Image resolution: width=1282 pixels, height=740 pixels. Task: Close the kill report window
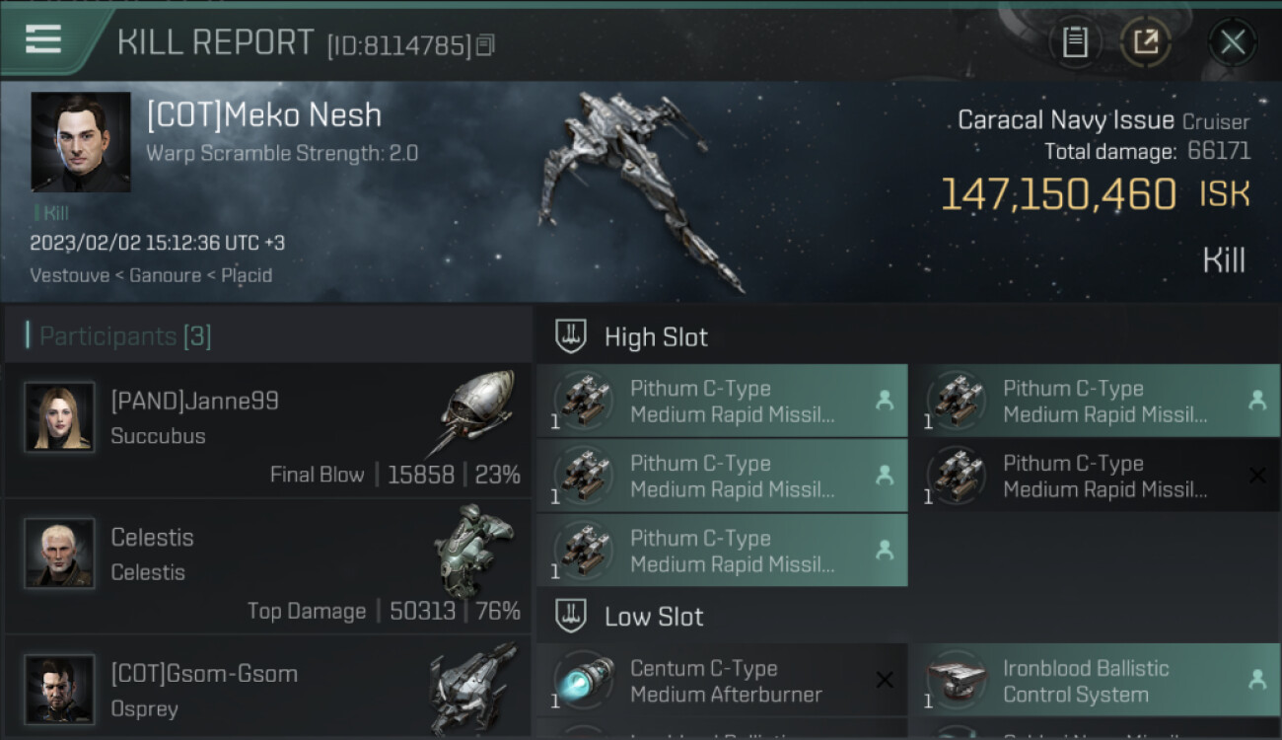[x=1232, y=41]
